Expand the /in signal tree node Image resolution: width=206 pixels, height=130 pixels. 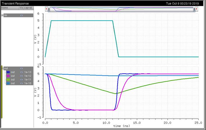coord(2,15)
